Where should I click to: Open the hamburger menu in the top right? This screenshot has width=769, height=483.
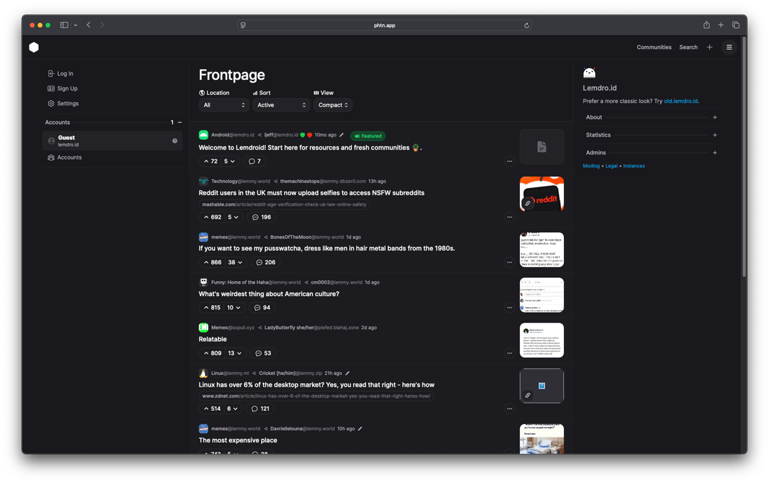click(x=729, y=47)
